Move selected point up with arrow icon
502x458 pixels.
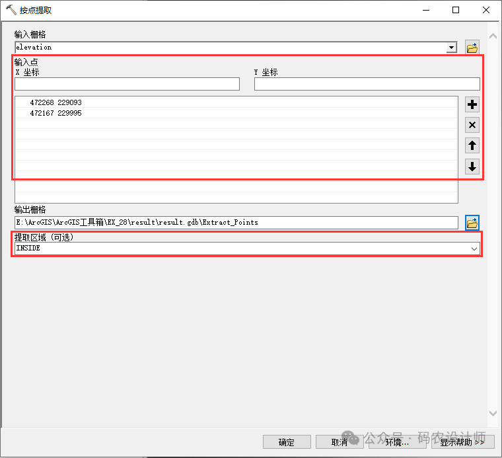[472, 146]
